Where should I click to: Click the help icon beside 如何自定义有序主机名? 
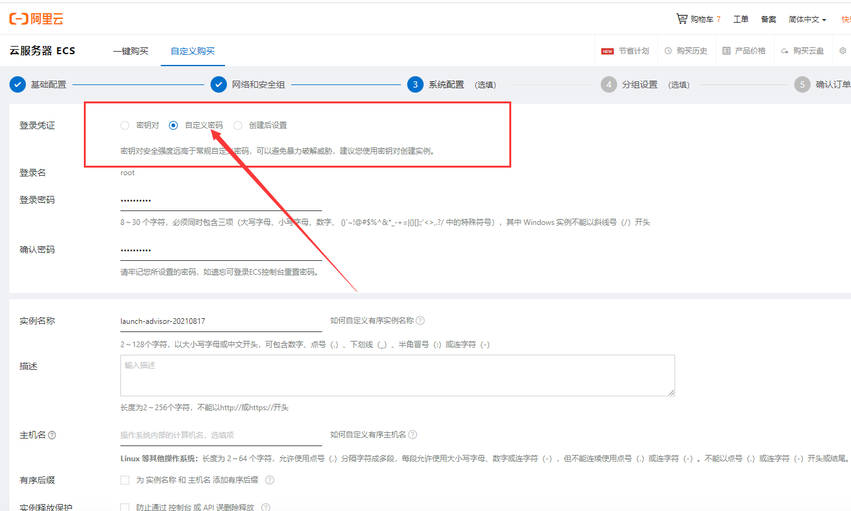[412, 435]
